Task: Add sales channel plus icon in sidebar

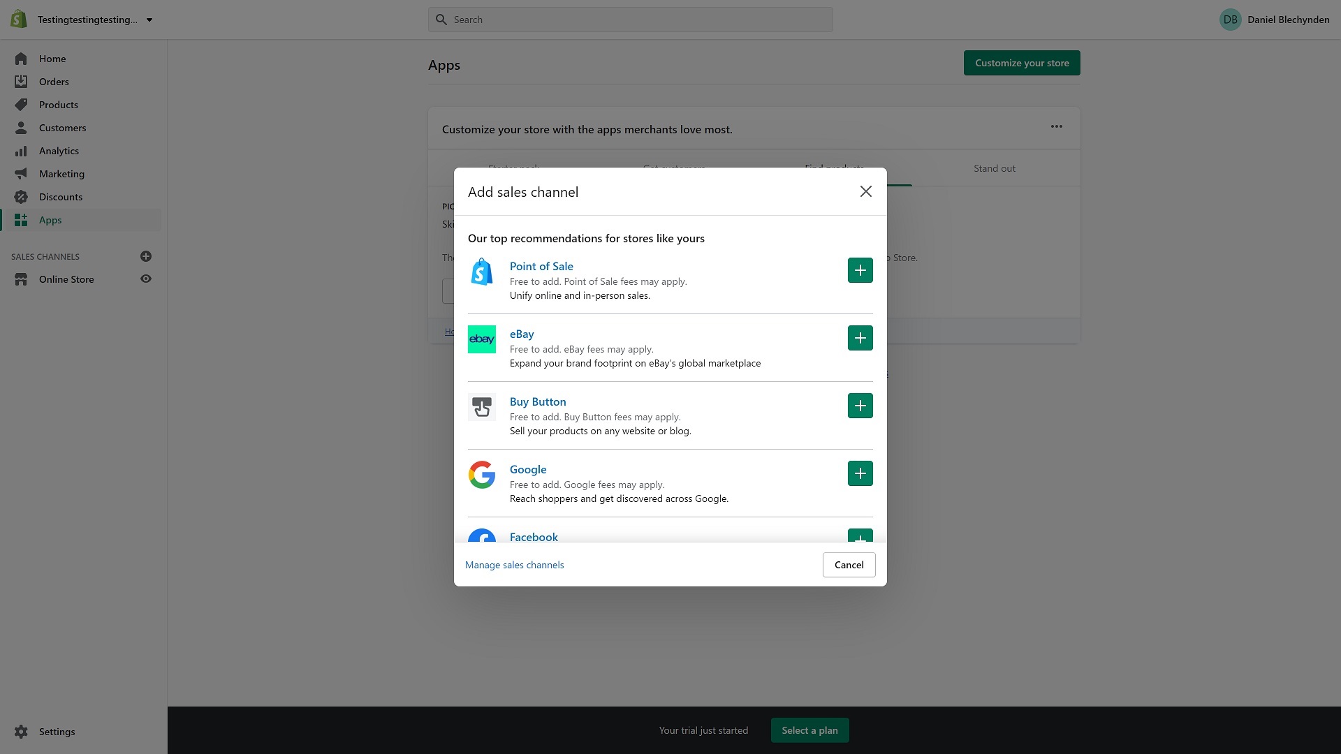Action: [x=146, y=256]
